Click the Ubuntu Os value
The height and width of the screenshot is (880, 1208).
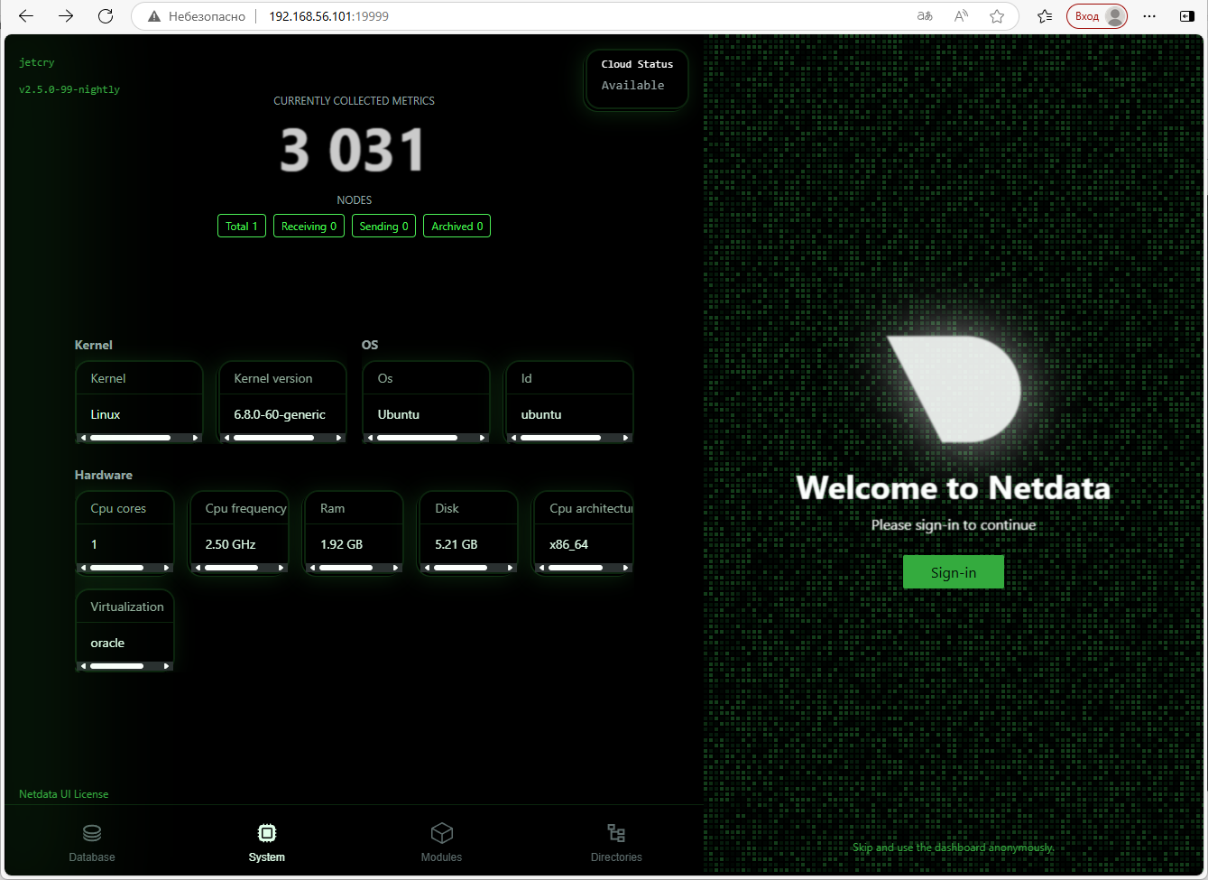(x=398, y=414)
